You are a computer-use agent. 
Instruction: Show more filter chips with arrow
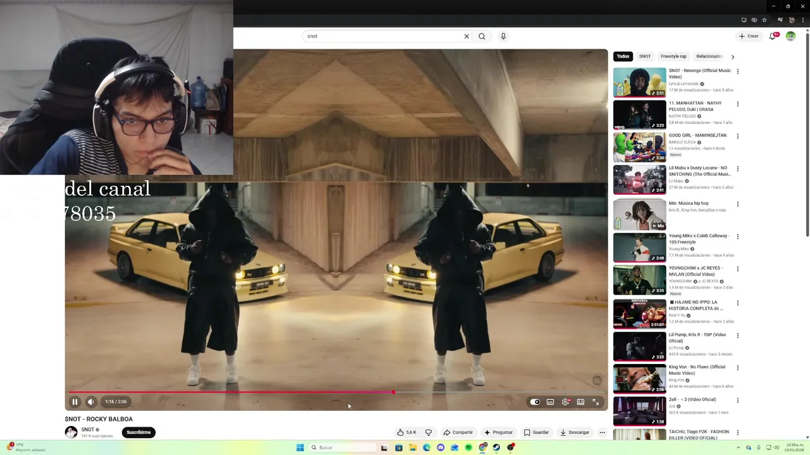point(733,56)
